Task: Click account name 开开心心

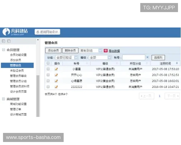Action: pos(77,75)
